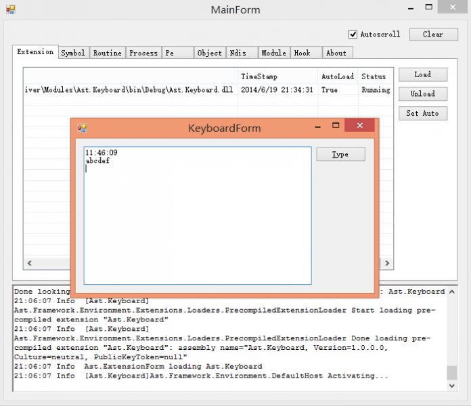471x406 pixels.
Task: Switch to the Symbol tab
Action: pyautogui.click(x=73, y=53)
